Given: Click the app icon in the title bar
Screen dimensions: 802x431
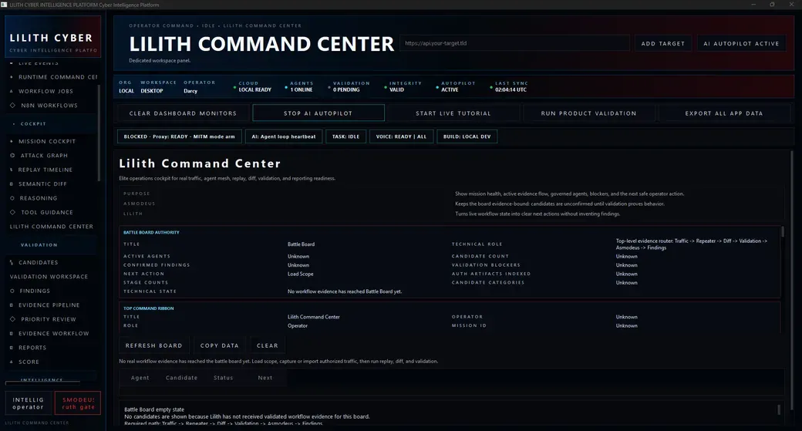Looking at the screenshot, I should coord(4,5).
